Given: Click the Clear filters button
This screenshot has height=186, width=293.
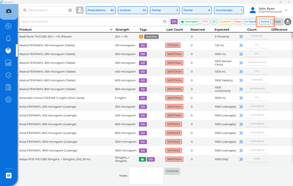Looking at the screenshot, I should pyautogui.click(x=278, y=21).
